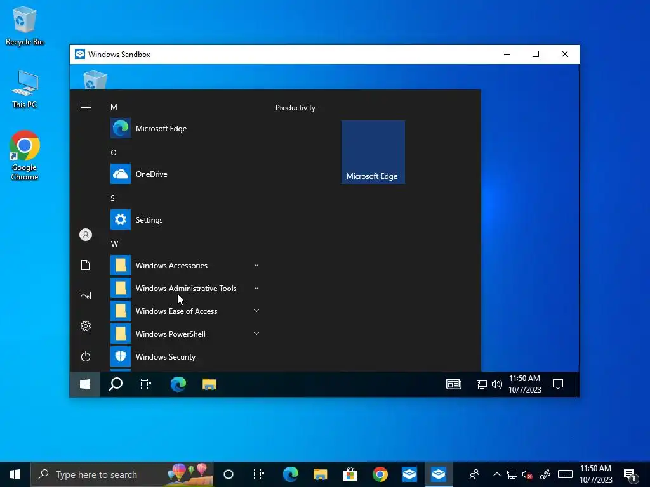Open File Explorer from host taskbar

click(x=320, y=474)
